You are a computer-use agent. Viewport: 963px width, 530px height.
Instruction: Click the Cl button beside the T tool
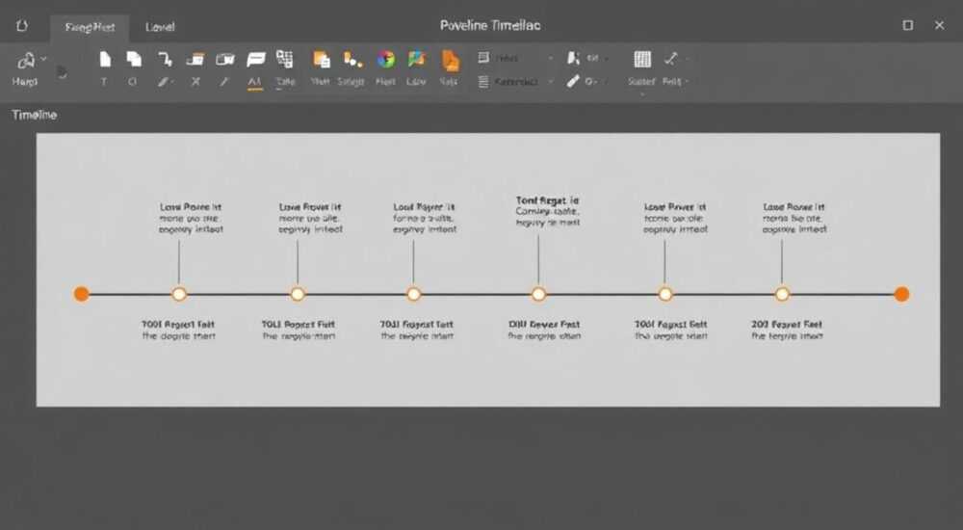point(133,81)
